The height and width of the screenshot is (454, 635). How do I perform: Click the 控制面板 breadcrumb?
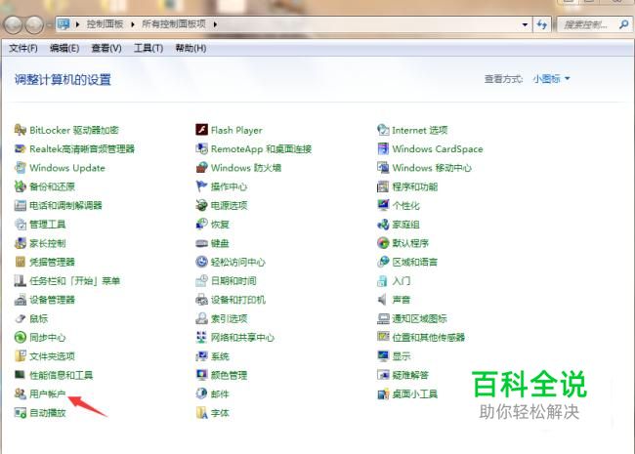(105, 24)
